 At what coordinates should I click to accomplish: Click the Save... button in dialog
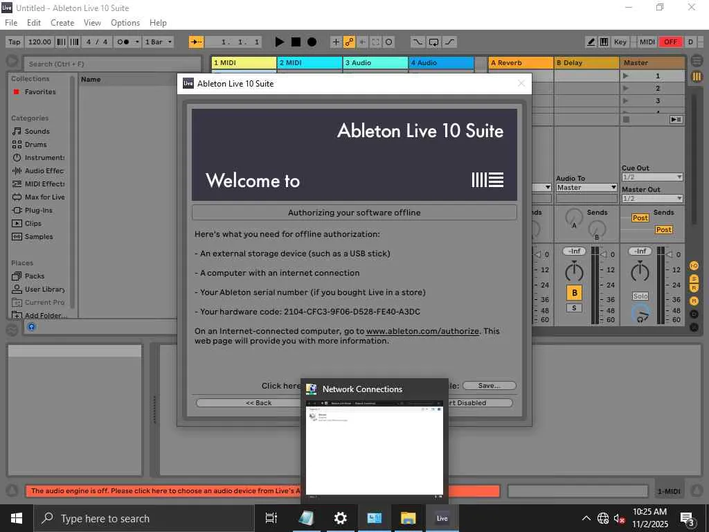click(x=490, y=385)
